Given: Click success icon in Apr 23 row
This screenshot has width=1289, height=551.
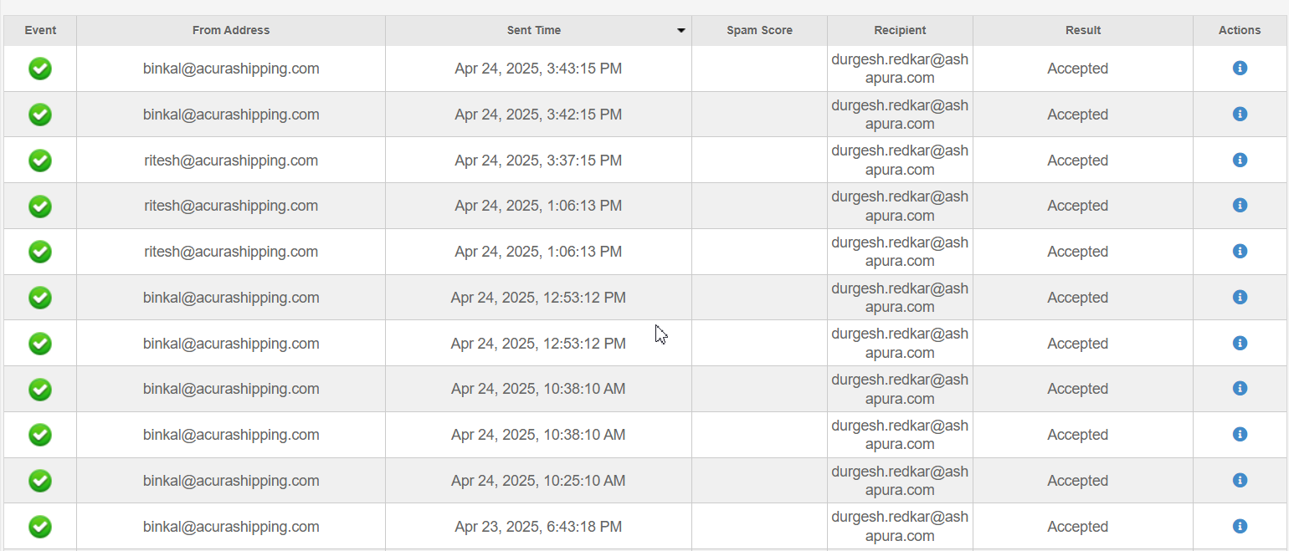Looking at the screenshot, I should pos(40,527).
